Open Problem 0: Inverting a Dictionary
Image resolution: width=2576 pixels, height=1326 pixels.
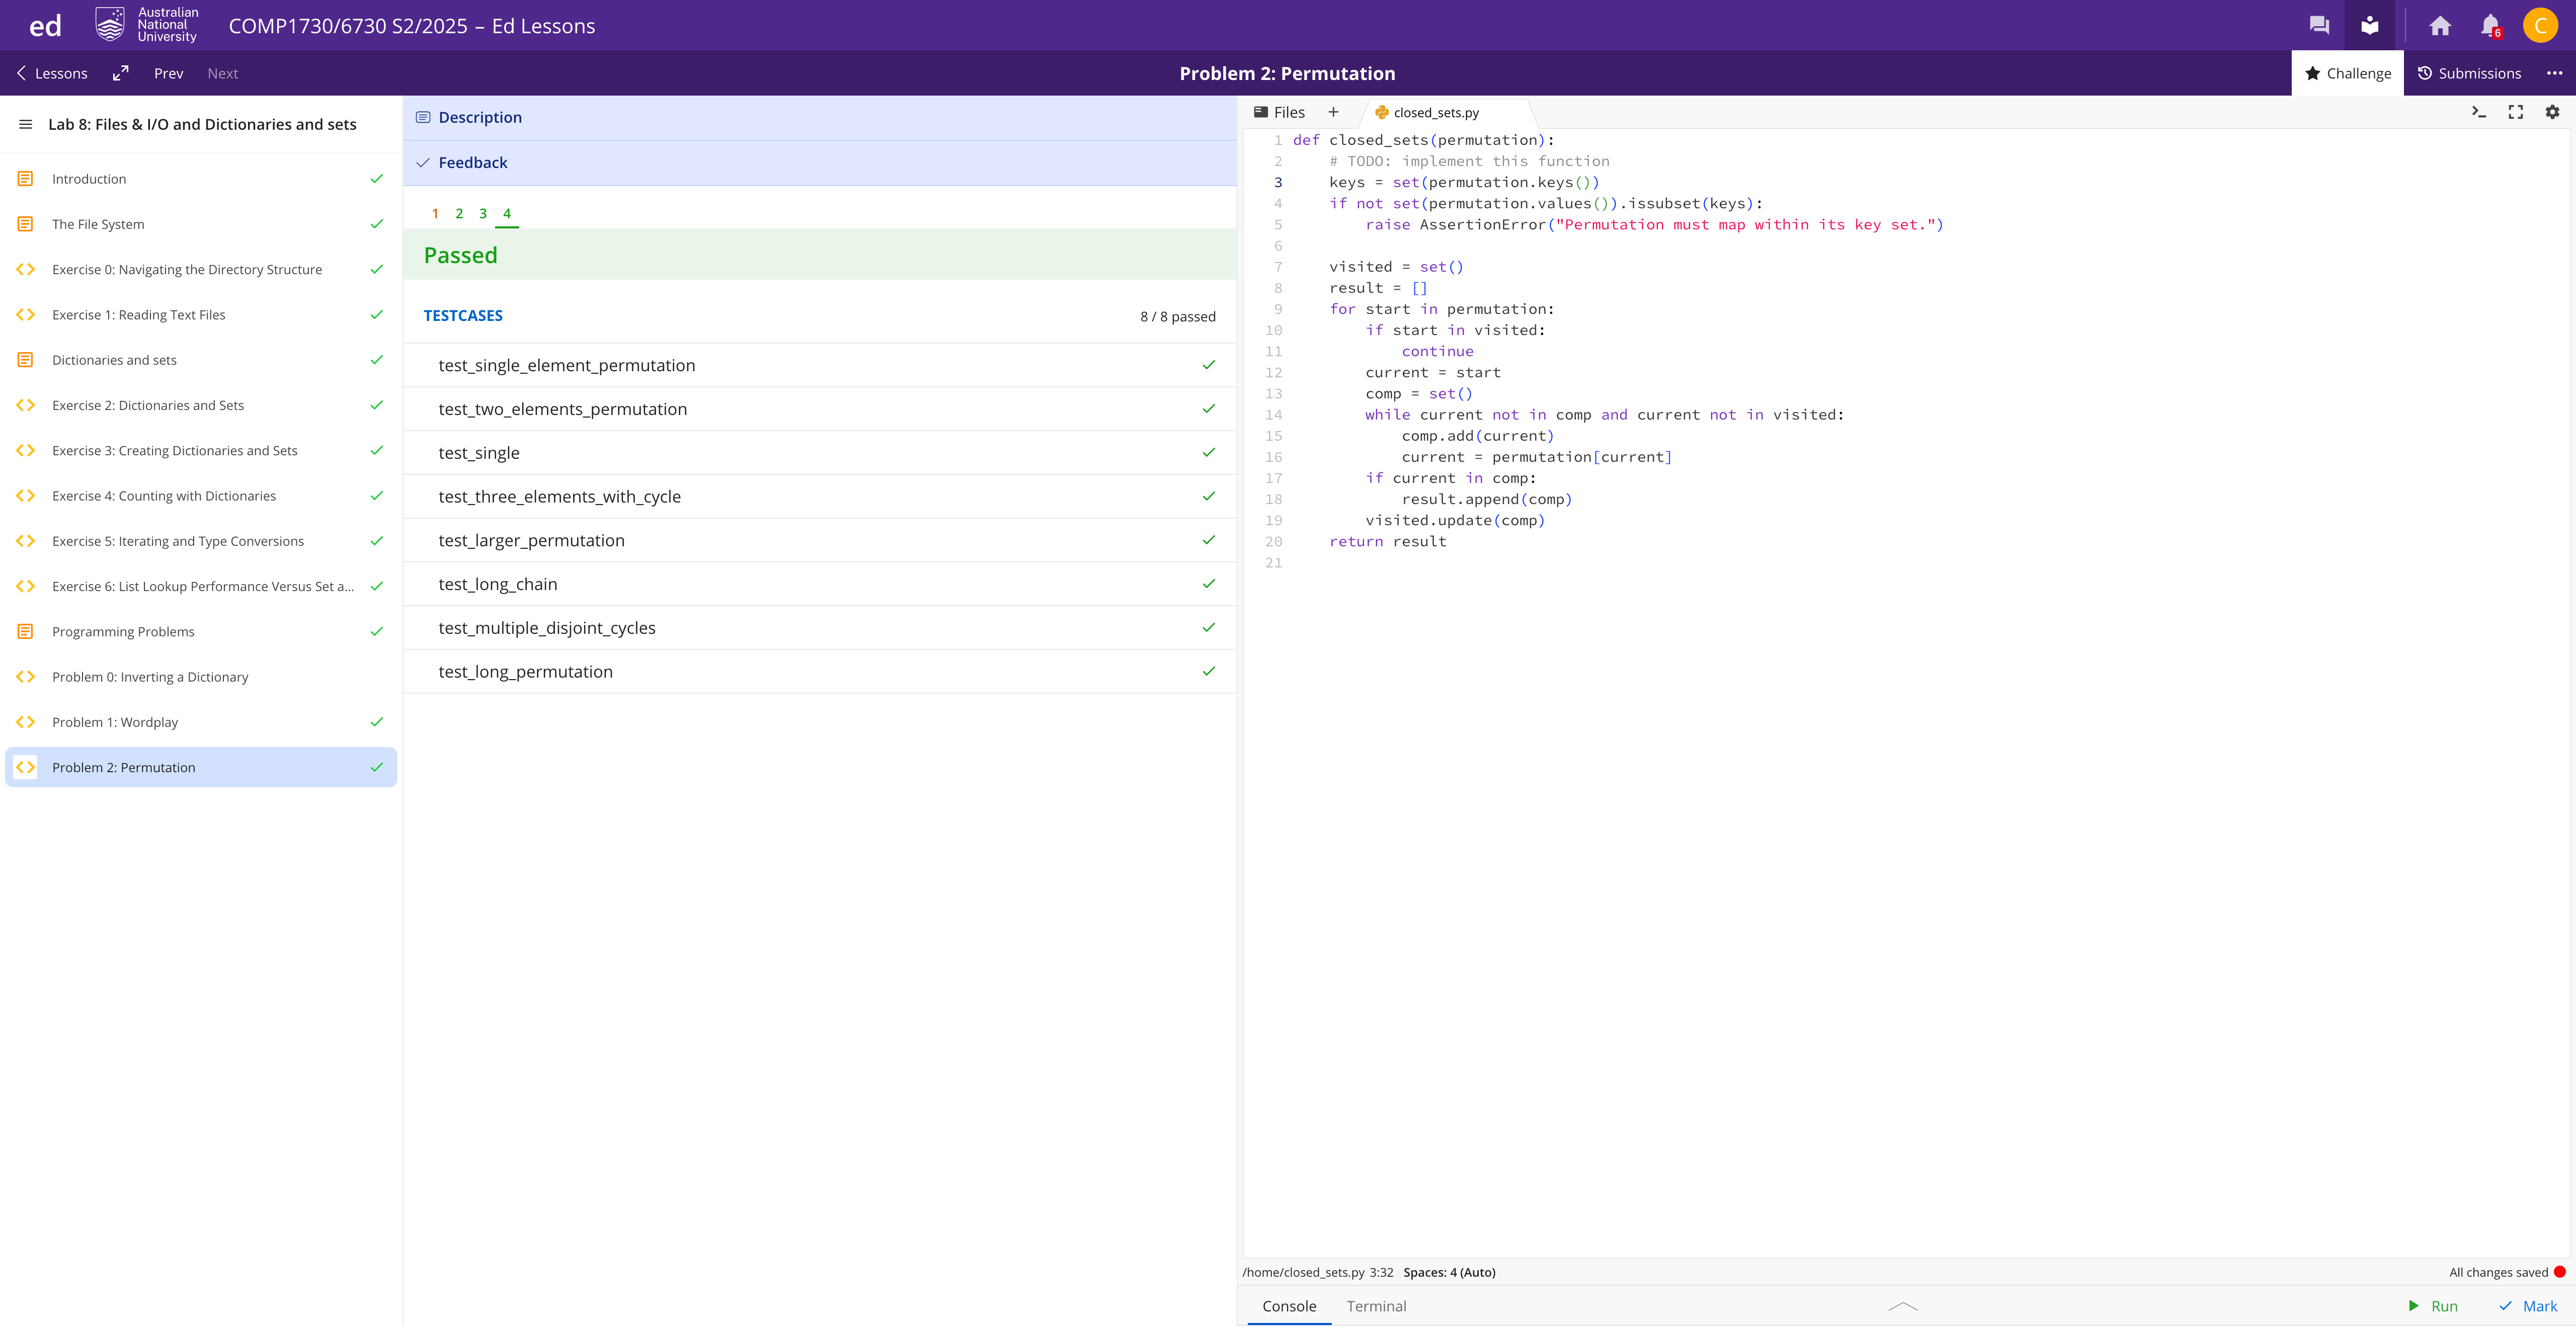tap(201, 677)
